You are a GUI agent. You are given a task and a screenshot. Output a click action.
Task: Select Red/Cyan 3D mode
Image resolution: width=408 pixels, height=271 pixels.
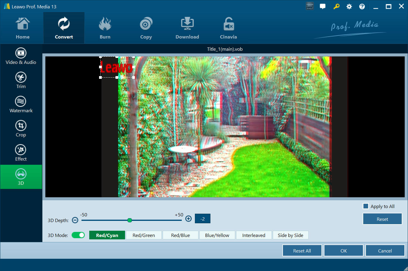pyautogui.click(x=107, y=235)
